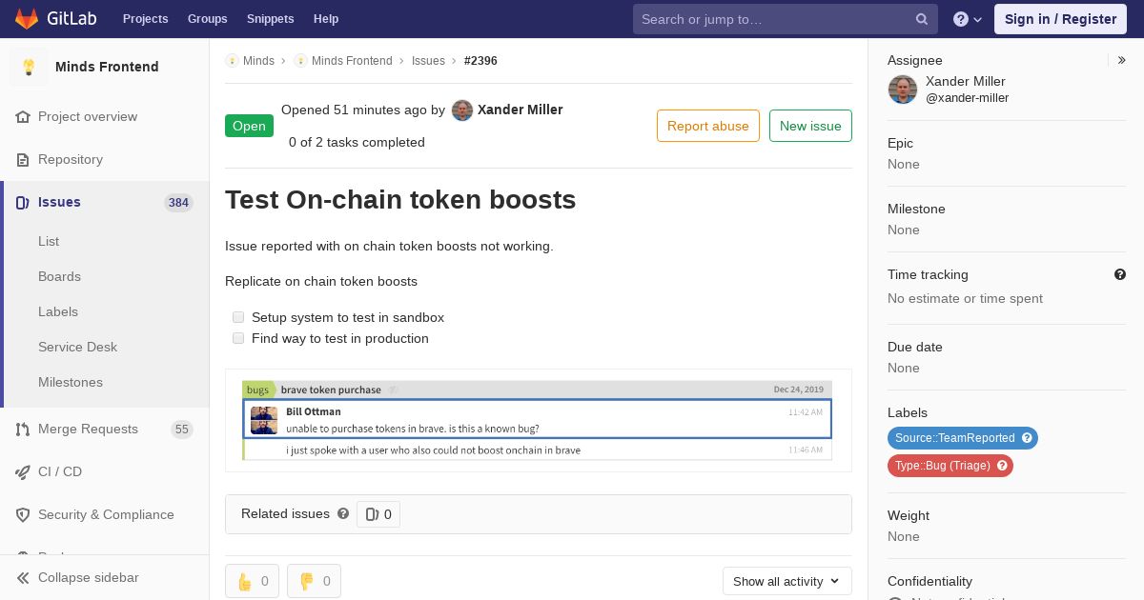Click the Project overview home icon

point(23,117)
